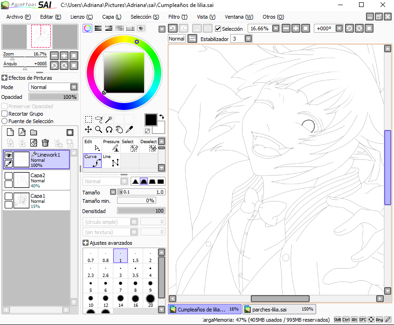The height and width of the screenshot is (325, 394).
Task: Click the black foreground color swatch
Action: click(151, 120)
